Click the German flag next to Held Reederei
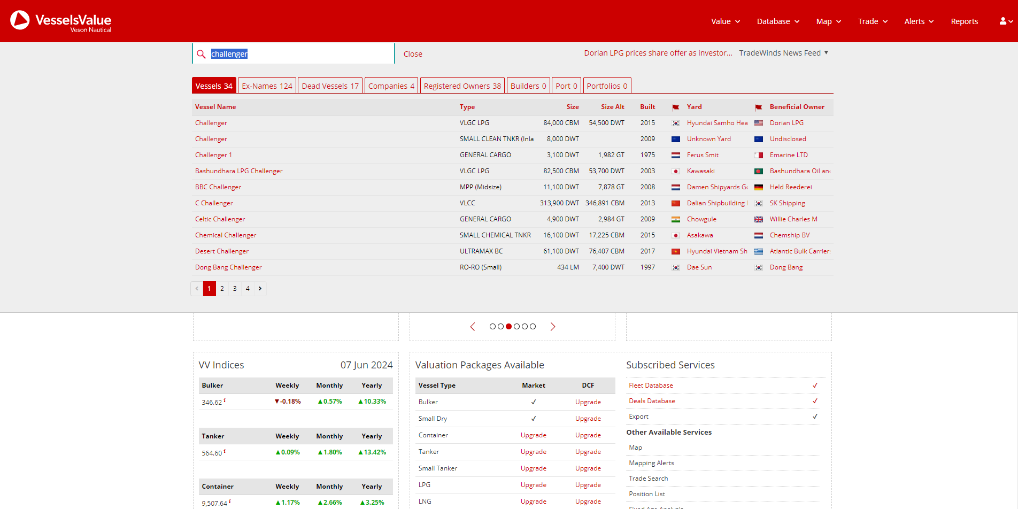 pyautogui.click(x=759, y=187)
